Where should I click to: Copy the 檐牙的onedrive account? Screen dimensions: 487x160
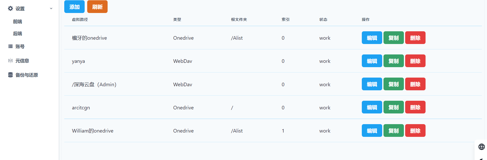[x=393, y=38]
